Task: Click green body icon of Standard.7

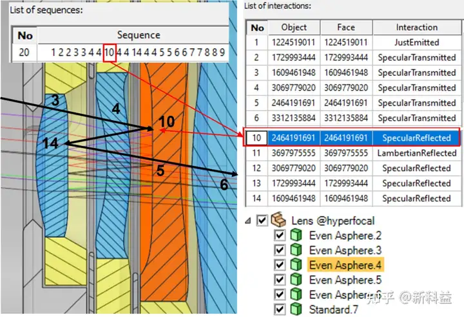Action: point(296,309)
